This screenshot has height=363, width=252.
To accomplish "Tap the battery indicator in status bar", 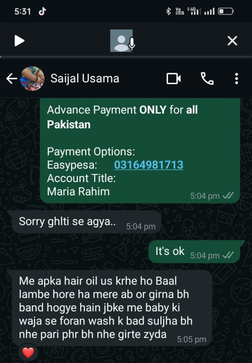I will [x=226, y=11].
